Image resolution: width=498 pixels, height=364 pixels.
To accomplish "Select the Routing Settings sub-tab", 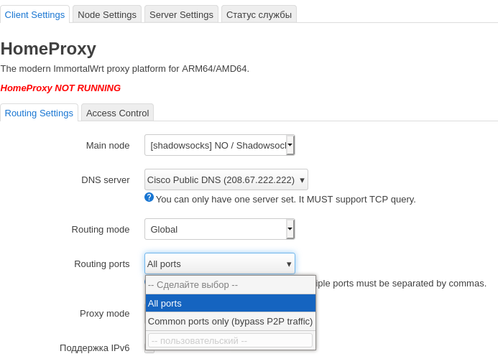I will click(x=39, y=113).
